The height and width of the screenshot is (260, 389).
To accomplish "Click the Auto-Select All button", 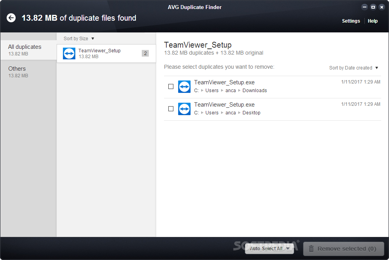I will (269, 249).
